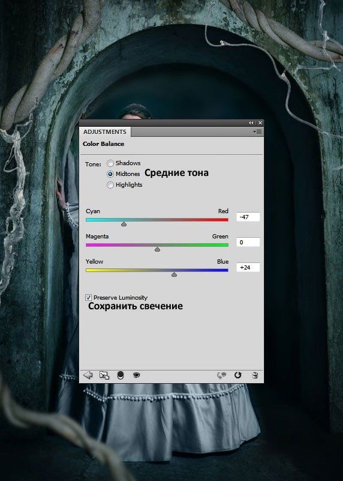Click the Cyan label
Screen dimensions: 343x481
click(x=93, y=211)
